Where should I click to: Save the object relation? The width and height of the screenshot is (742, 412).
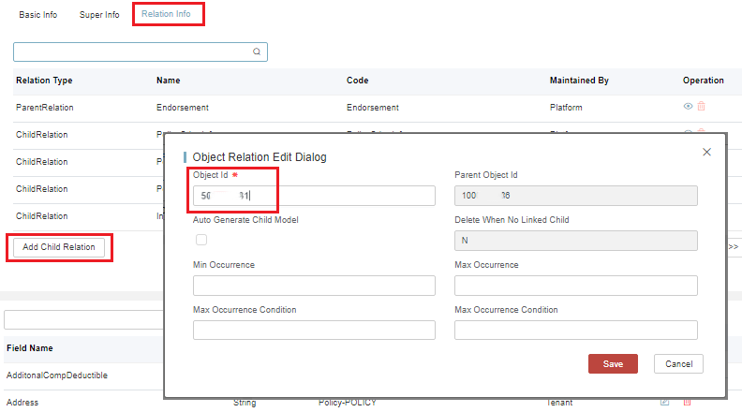613,364
